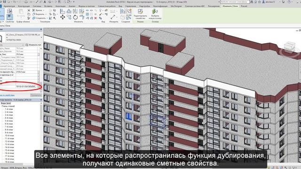The image size is (301, 169).
Task: Open the Сметная система ABC tab
Action: tap(195, 6)
